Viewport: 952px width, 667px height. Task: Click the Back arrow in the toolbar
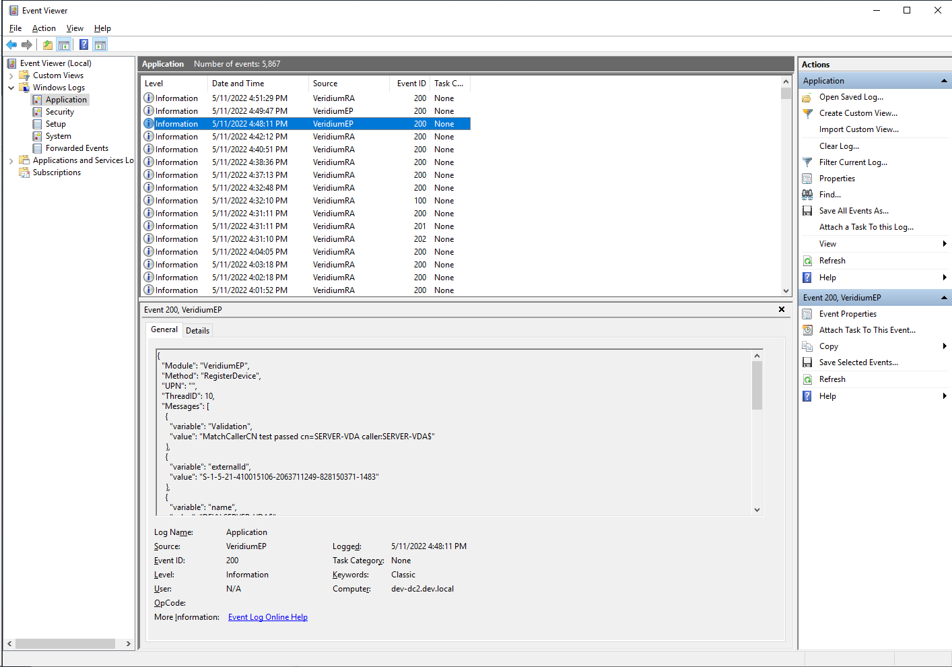(x=11, y=45)
